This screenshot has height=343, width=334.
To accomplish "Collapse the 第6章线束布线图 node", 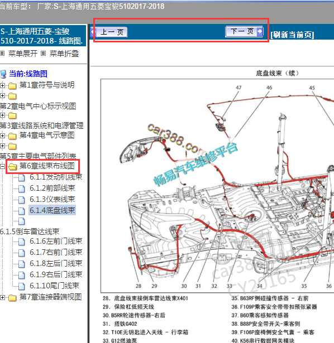I will tap(2, 167).
